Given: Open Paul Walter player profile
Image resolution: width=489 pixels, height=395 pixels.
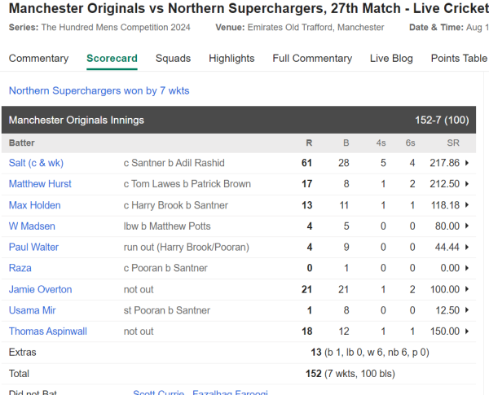Looking at the screenshot, I should pyautogui.click(x=33, y=248).
